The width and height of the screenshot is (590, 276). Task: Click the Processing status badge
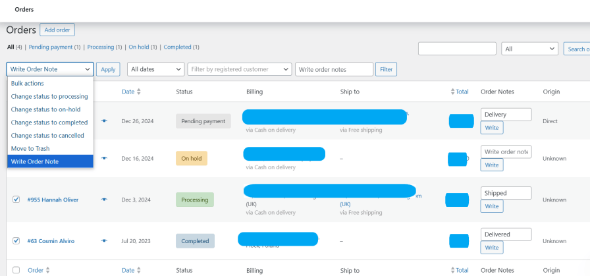pyautogui.click(x=194, y=200)
